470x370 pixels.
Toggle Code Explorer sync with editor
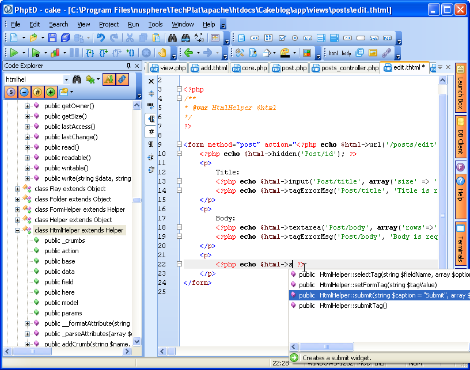coord(122,79)
